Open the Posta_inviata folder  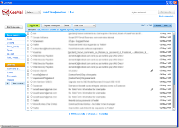[x=13, y=47]
